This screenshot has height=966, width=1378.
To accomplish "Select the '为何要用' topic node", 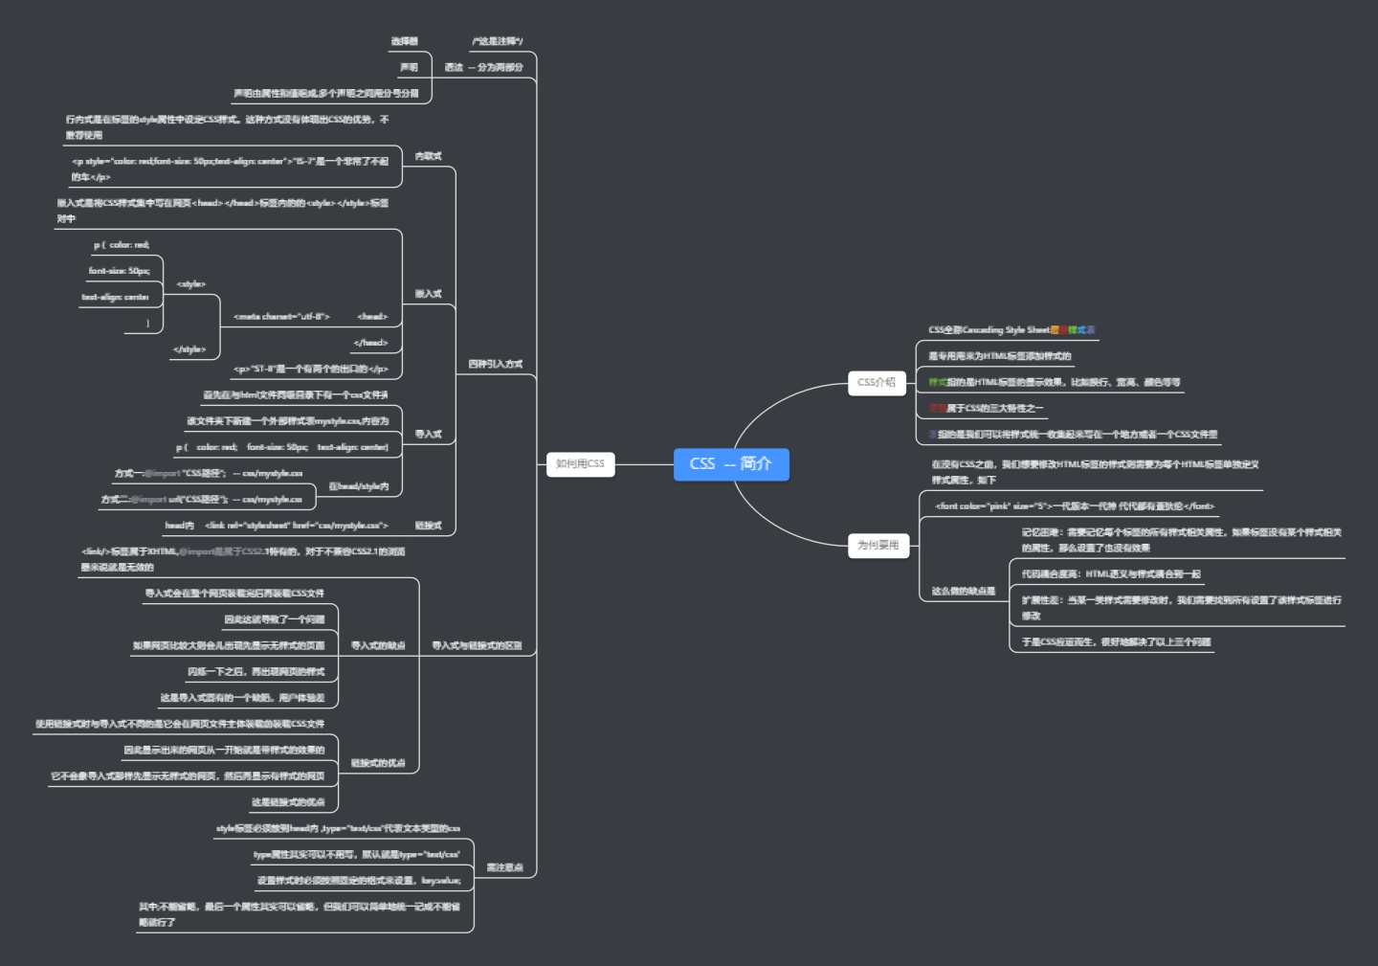I will pos(878,545).
